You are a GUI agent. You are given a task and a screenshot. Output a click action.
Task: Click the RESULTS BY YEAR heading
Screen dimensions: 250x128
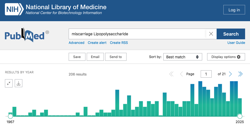(x=19, y=72)
